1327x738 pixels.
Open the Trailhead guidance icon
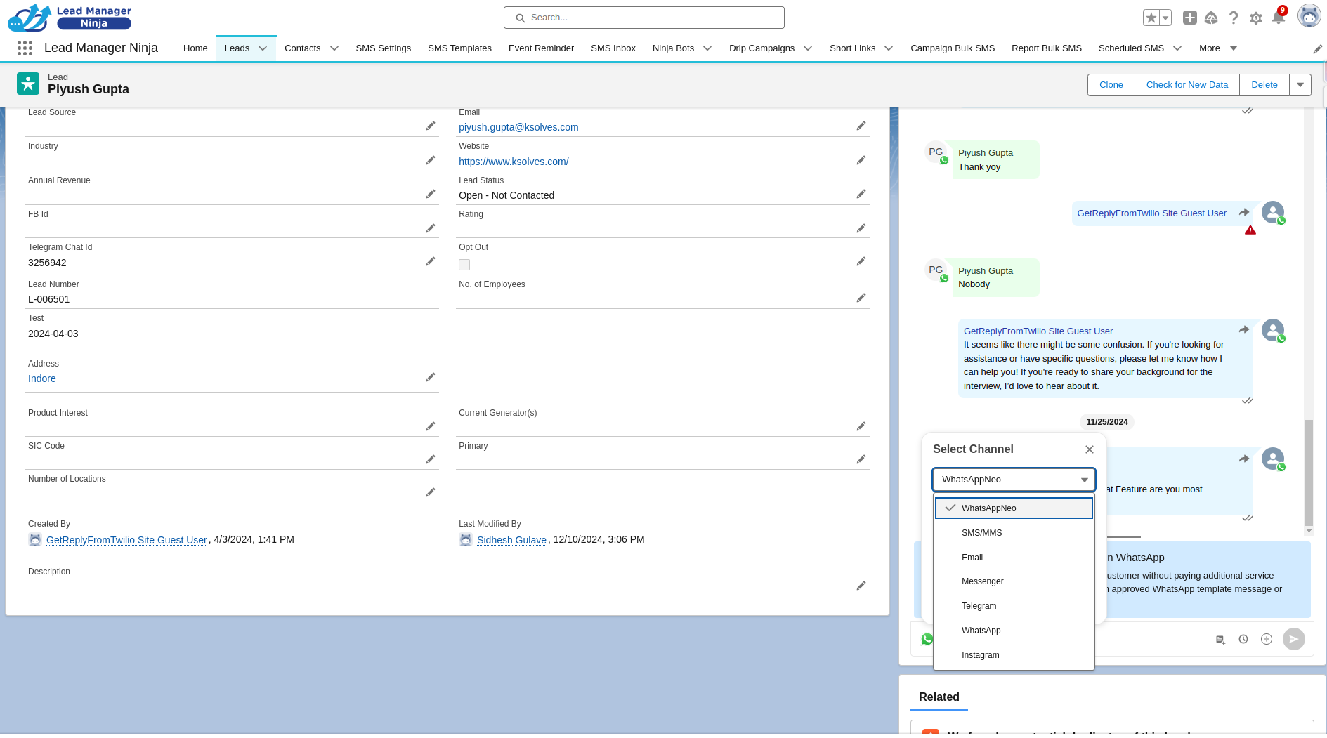coord(1211,18)
